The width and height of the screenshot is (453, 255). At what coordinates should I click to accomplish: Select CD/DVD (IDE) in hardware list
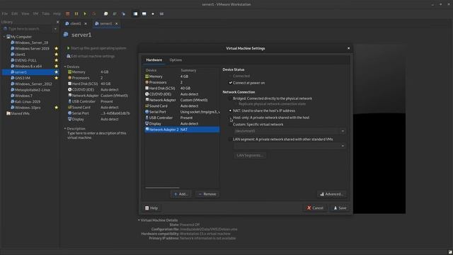click(182, 94)
